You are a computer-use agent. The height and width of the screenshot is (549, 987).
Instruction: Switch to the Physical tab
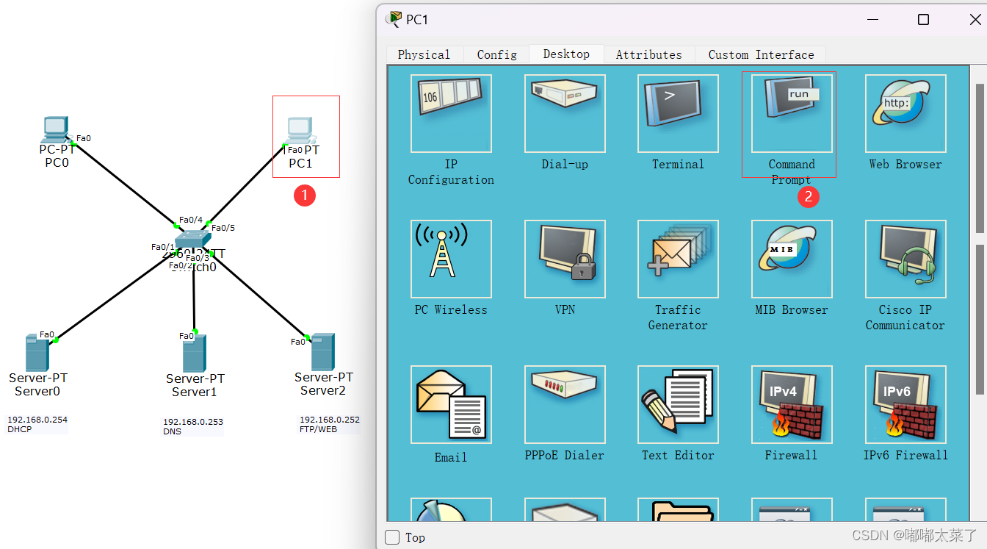[424, 54]
